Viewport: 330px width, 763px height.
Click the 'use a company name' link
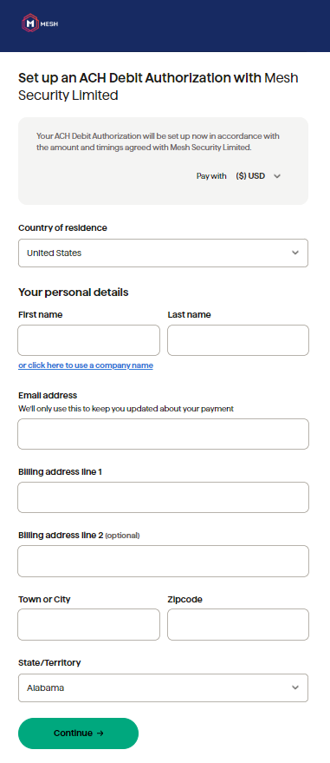(86, 365)
